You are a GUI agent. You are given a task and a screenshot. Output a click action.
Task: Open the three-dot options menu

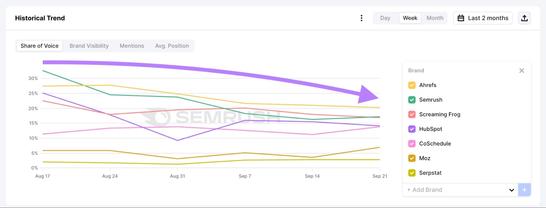361,18
